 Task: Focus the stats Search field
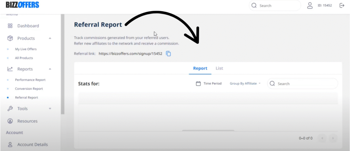click(302, 84)
